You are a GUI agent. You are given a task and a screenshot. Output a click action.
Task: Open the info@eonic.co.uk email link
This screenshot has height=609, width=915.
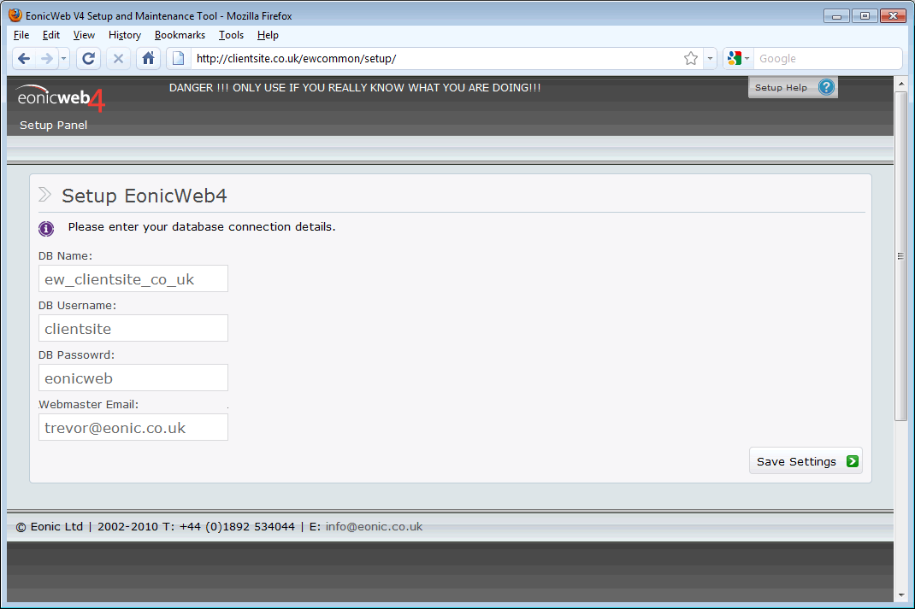374,526
